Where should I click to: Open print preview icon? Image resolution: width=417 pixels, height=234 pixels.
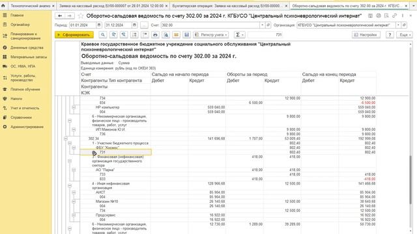tap(165, 34)
